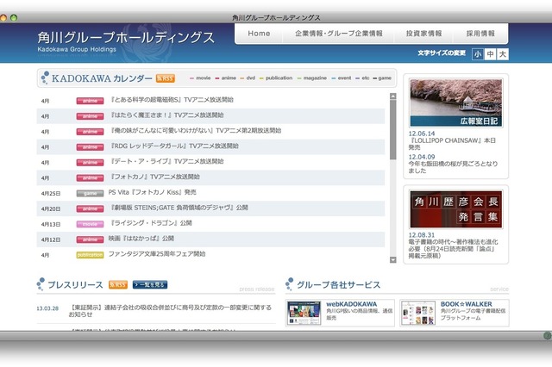Open the 今年も飯田橋の桜が見ごろとなりました entry

[x=453, y=167]
